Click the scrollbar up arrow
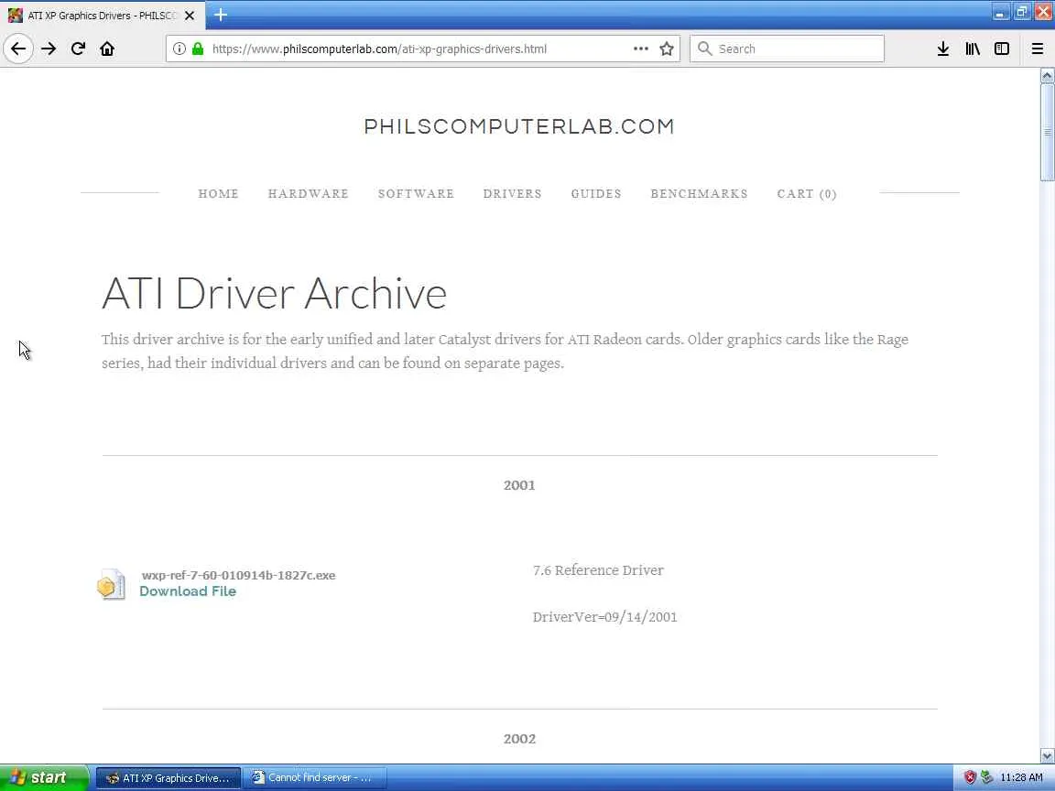The height and width of the screenshot is (791, 1055). (x=1047, y=76)
